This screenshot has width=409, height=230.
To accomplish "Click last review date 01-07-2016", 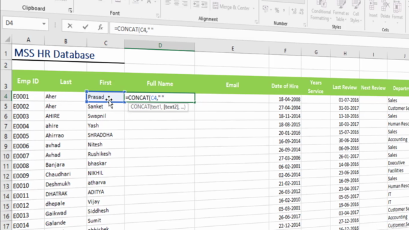I will [345, 100].
